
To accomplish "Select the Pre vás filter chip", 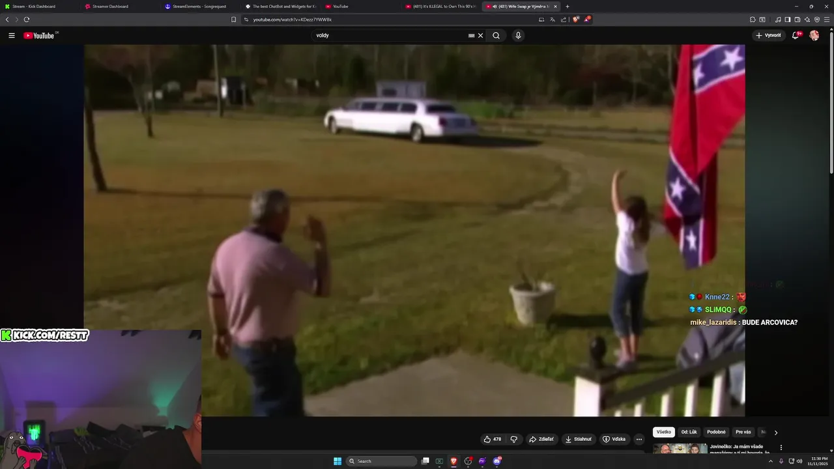I will click(x=743, y=432).
